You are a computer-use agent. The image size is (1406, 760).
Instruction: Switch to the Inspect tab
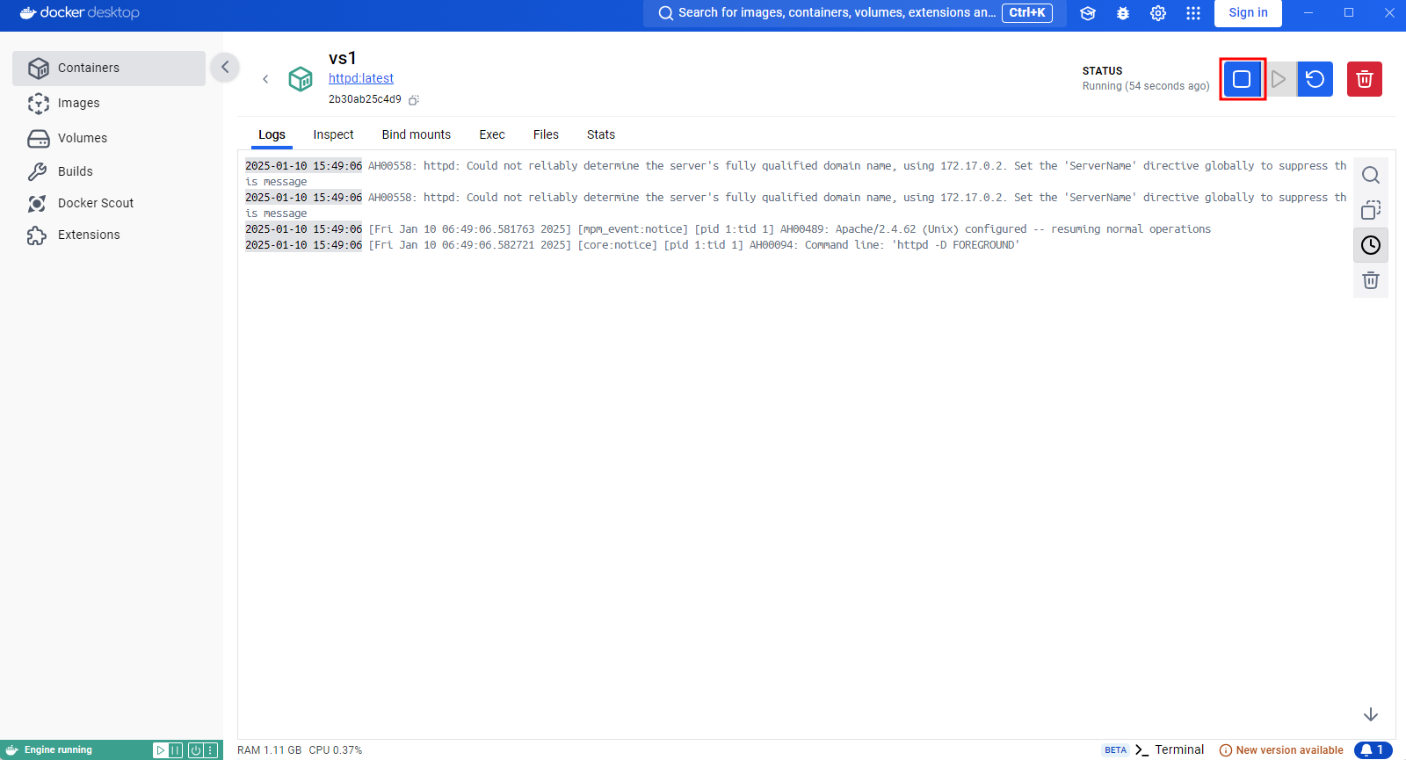coord(333,134)
